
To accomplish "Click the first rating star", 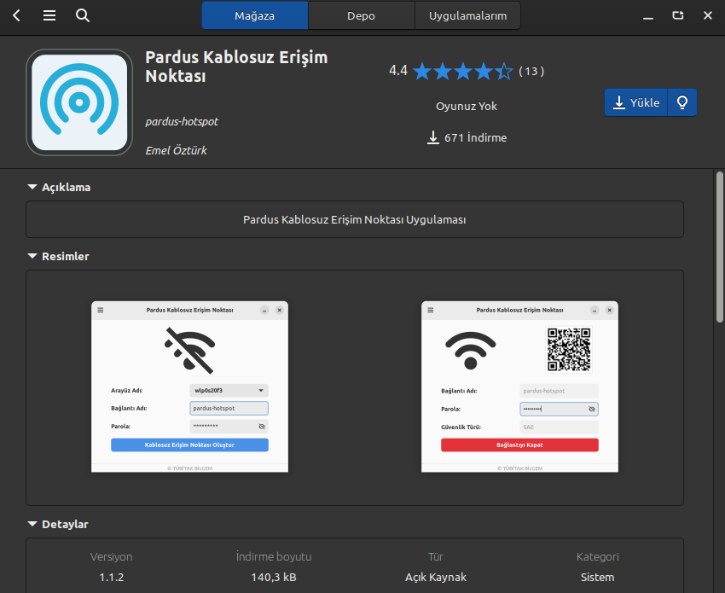I will point(422,71).
